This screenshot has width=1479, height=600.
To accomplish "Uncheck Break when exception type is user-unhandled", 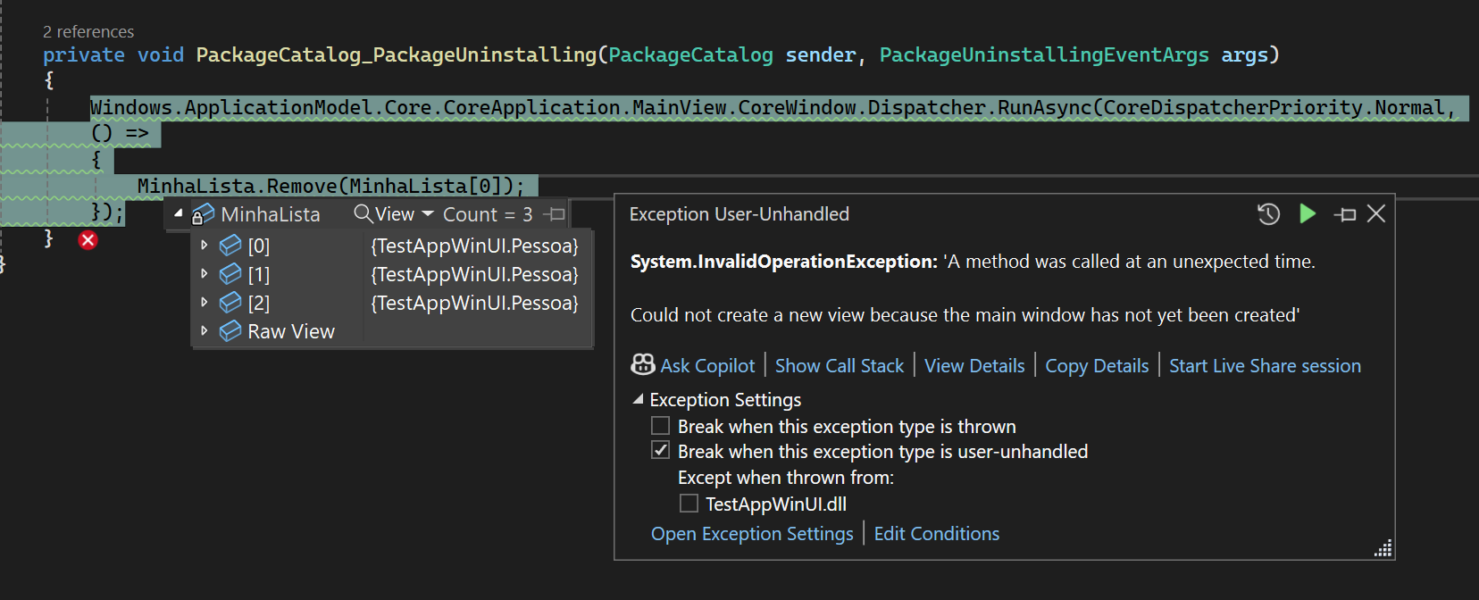I will pyautogui.click(x=661, y=451).
